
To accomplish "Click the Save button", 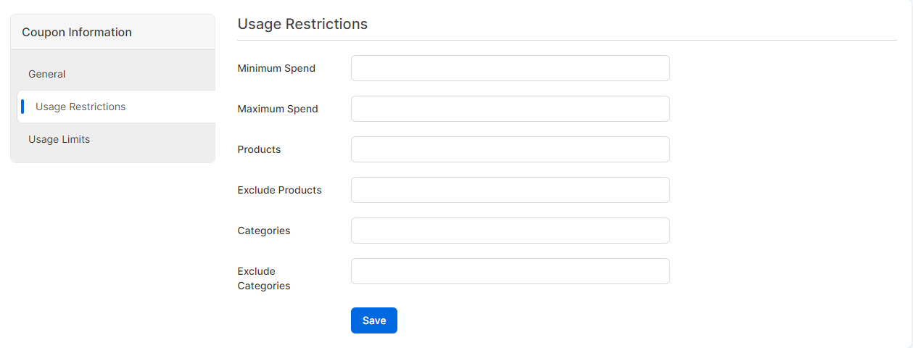I will pyautogui.click(x=374, y=320).
